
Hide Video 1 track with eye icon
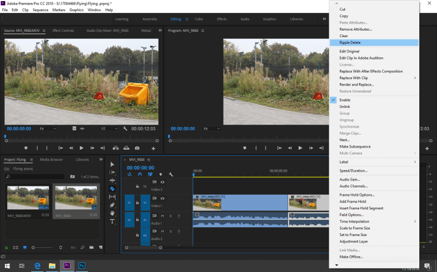tap(163, 198)
